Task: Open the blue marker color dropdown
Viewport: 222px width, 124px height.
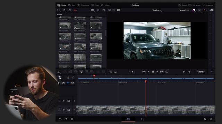Action: click(68, 83)
